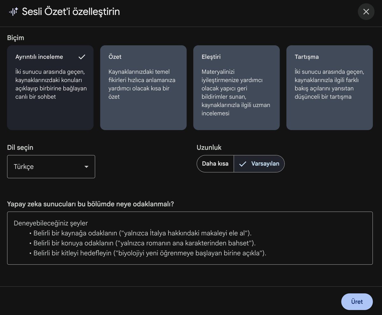Screen dimensions: 382x315
Task: Click the Tartışma card description text
Action: pyautogui.click(x=329, y=84)
